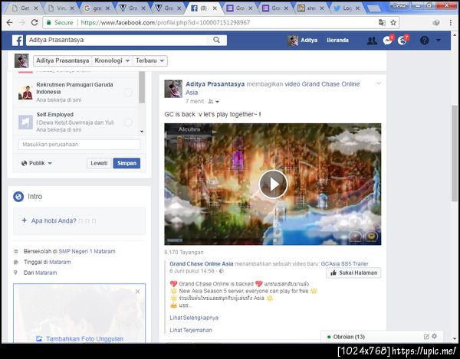460x359 pixels.
Task: Bookmark page with the star icon
Action: tap(393, 22)
